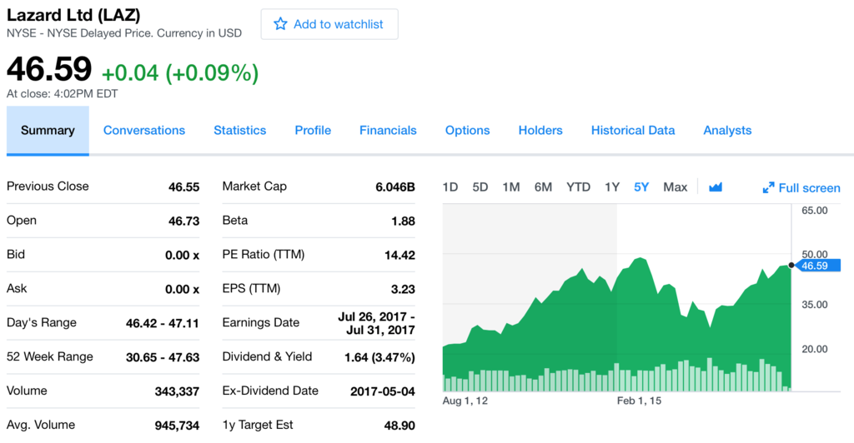The width and height of the screenshot is (854, 443).
Task: Switch to the Historical Data tab
Action: point(633,131)
